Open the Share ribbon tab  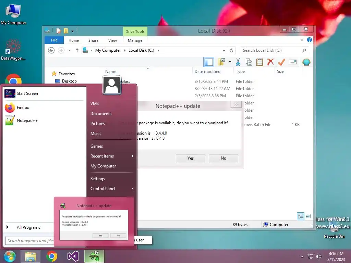(x=93, y=40)
